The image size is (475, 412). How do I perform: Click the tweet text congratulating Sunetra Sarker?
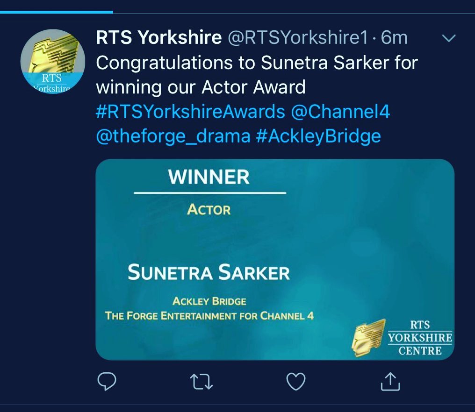point(256,75)
